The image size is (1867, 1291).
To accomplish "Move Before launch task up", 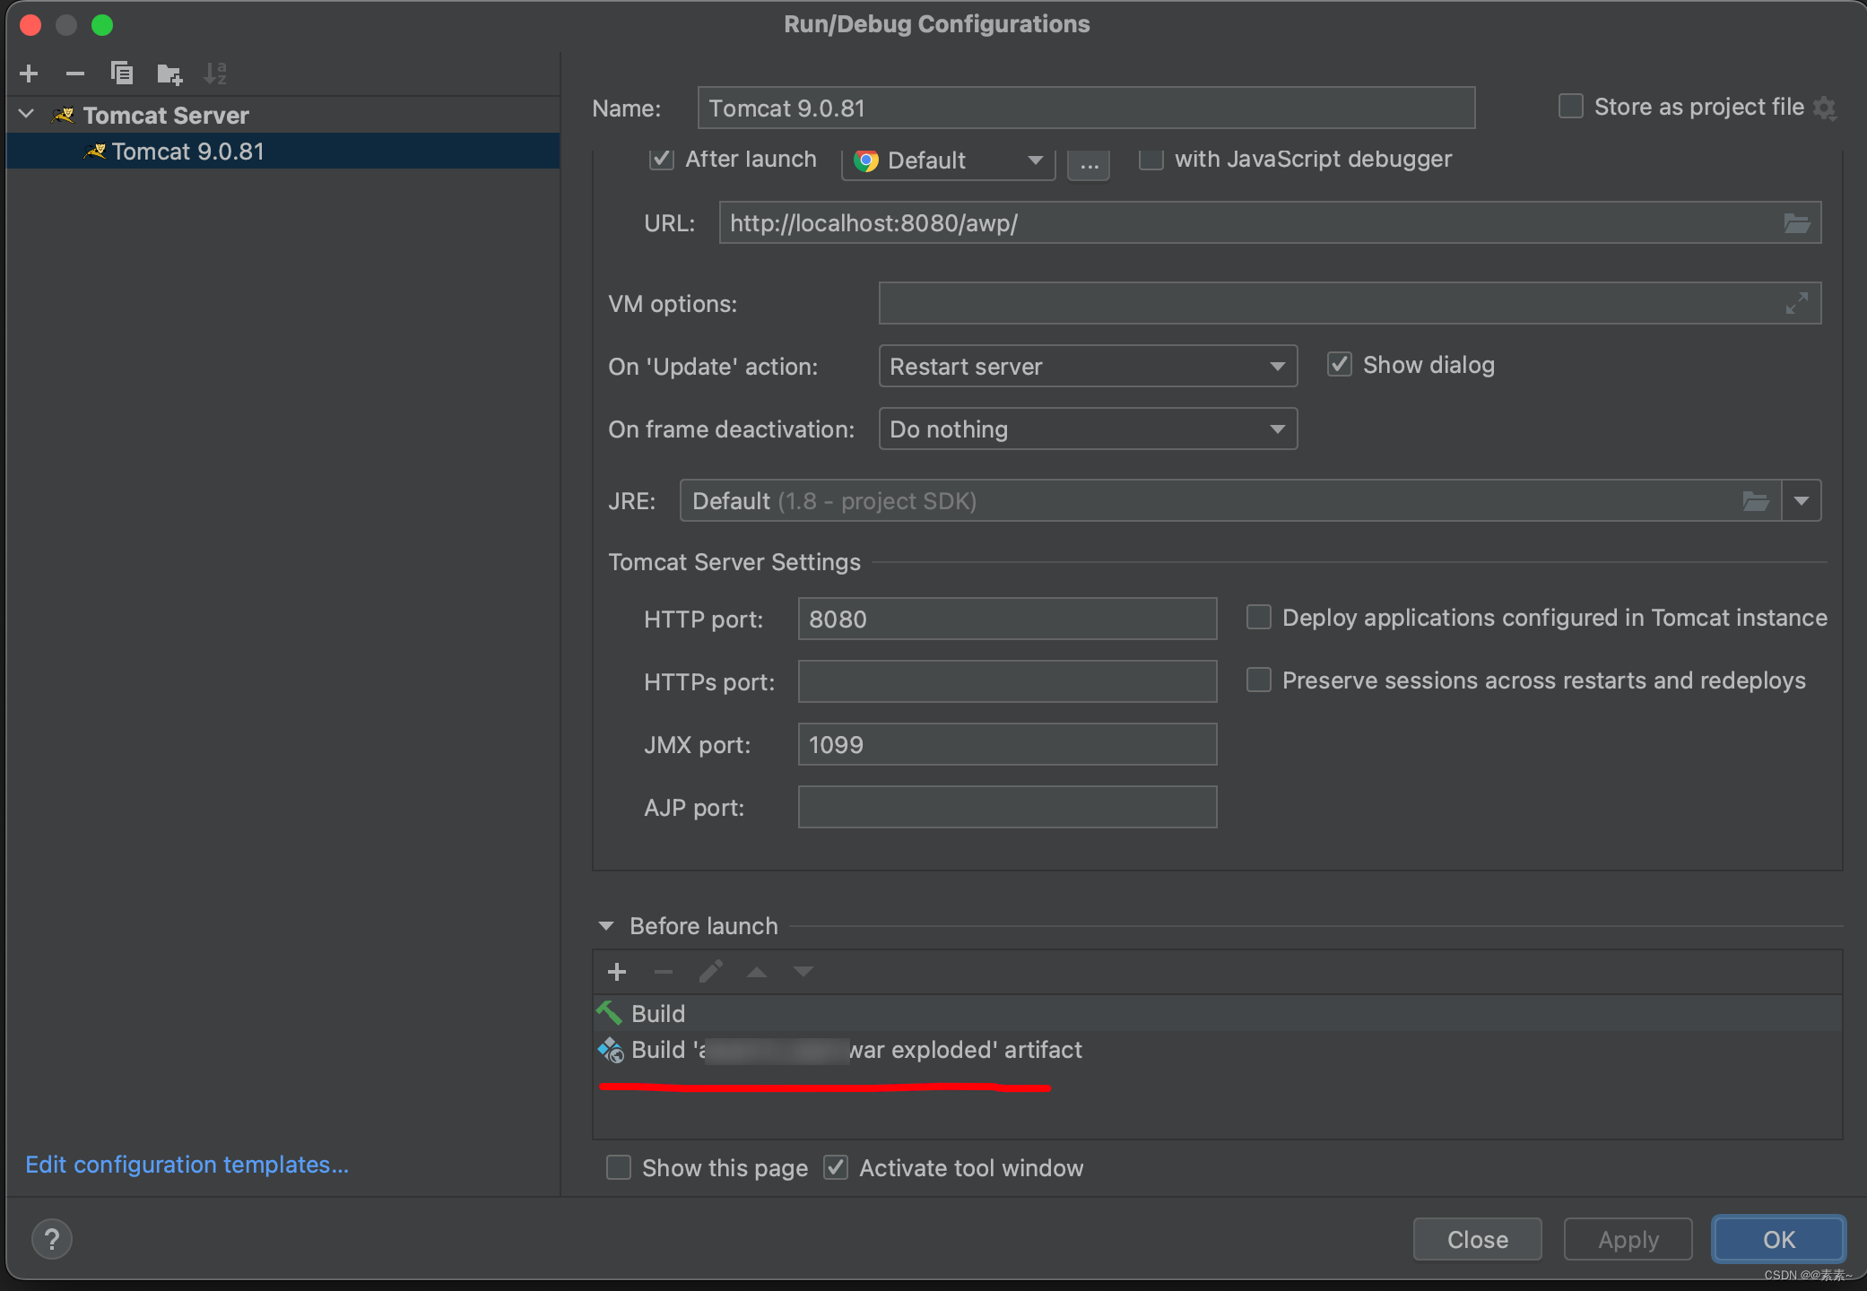I will click(757, 972).
